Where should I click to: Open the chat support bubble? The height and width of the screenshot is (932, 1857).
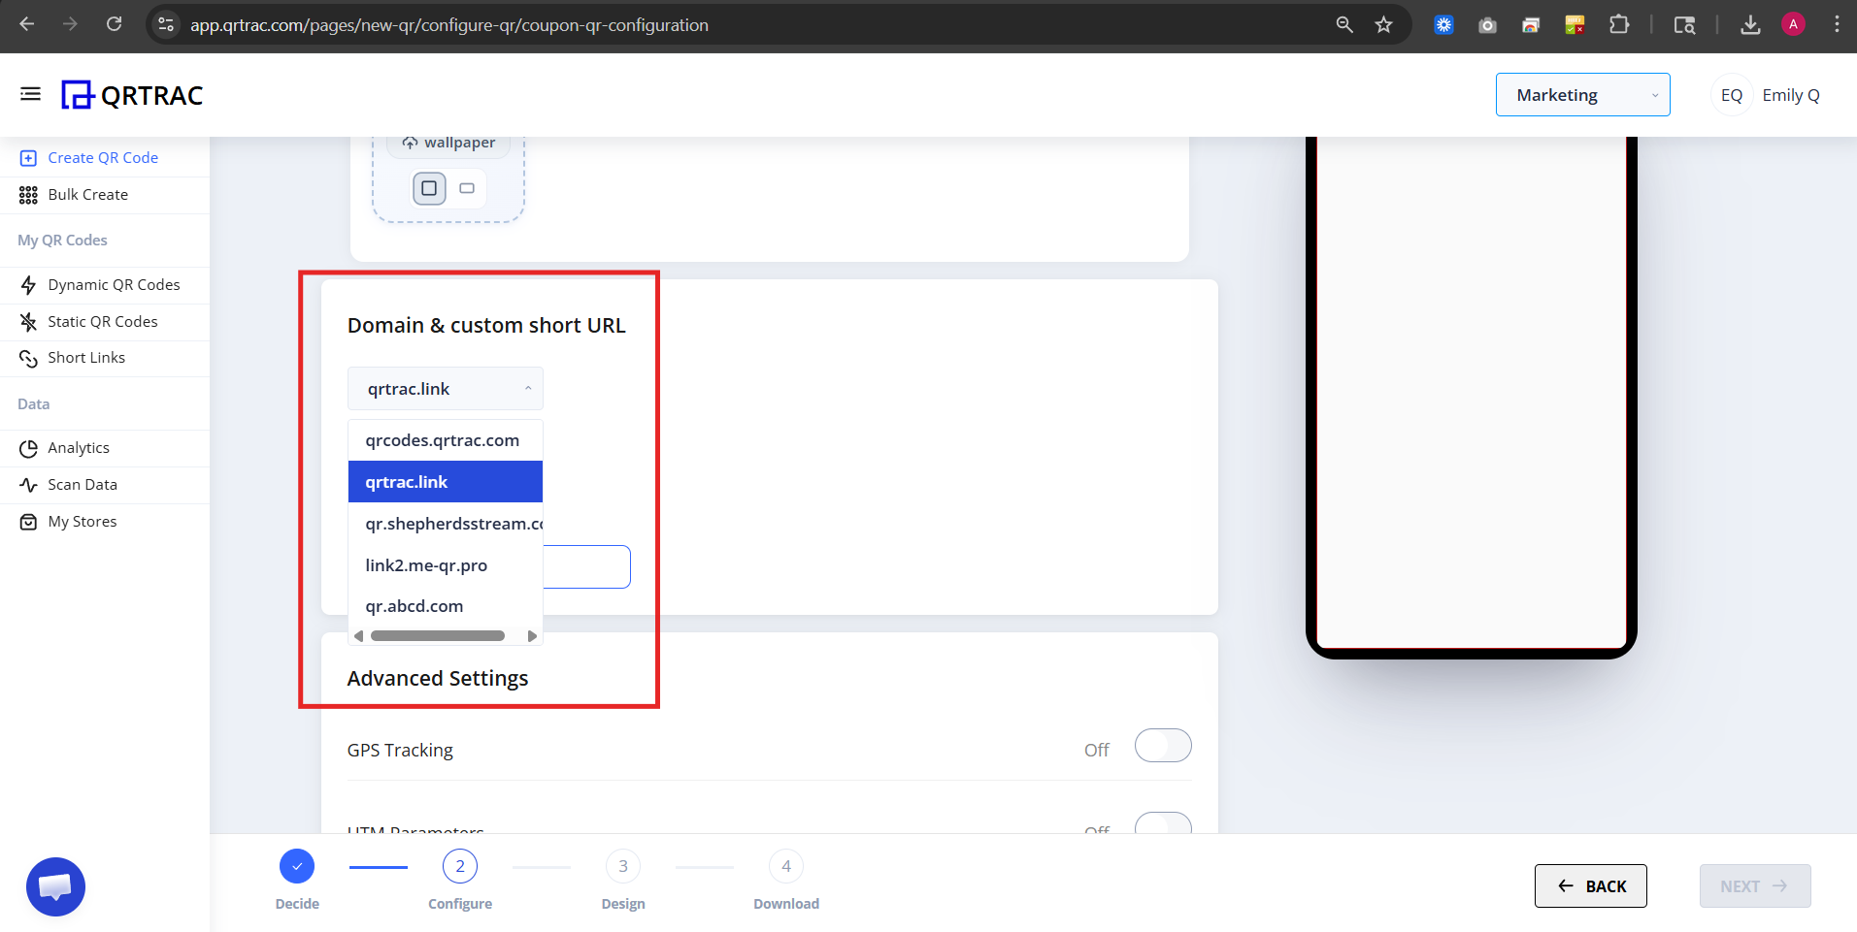point(55,885)
